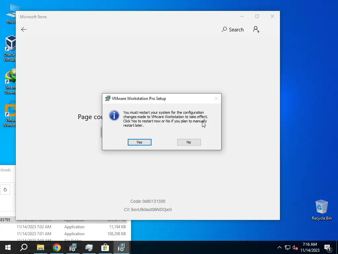This screenshot has width=338, height=254.
Task: Click the error code 0x80131500 text
Action: pos(148,201)
